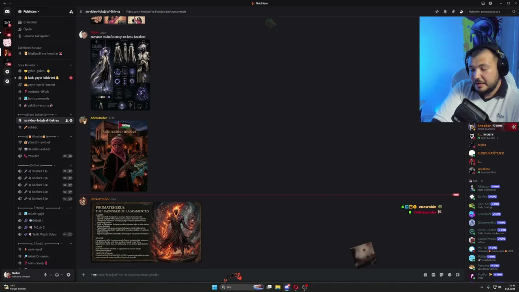Add a channel to the Yazılı Sohbet category
The height and width of the screenshot is (292, 519).
(71, 115)
